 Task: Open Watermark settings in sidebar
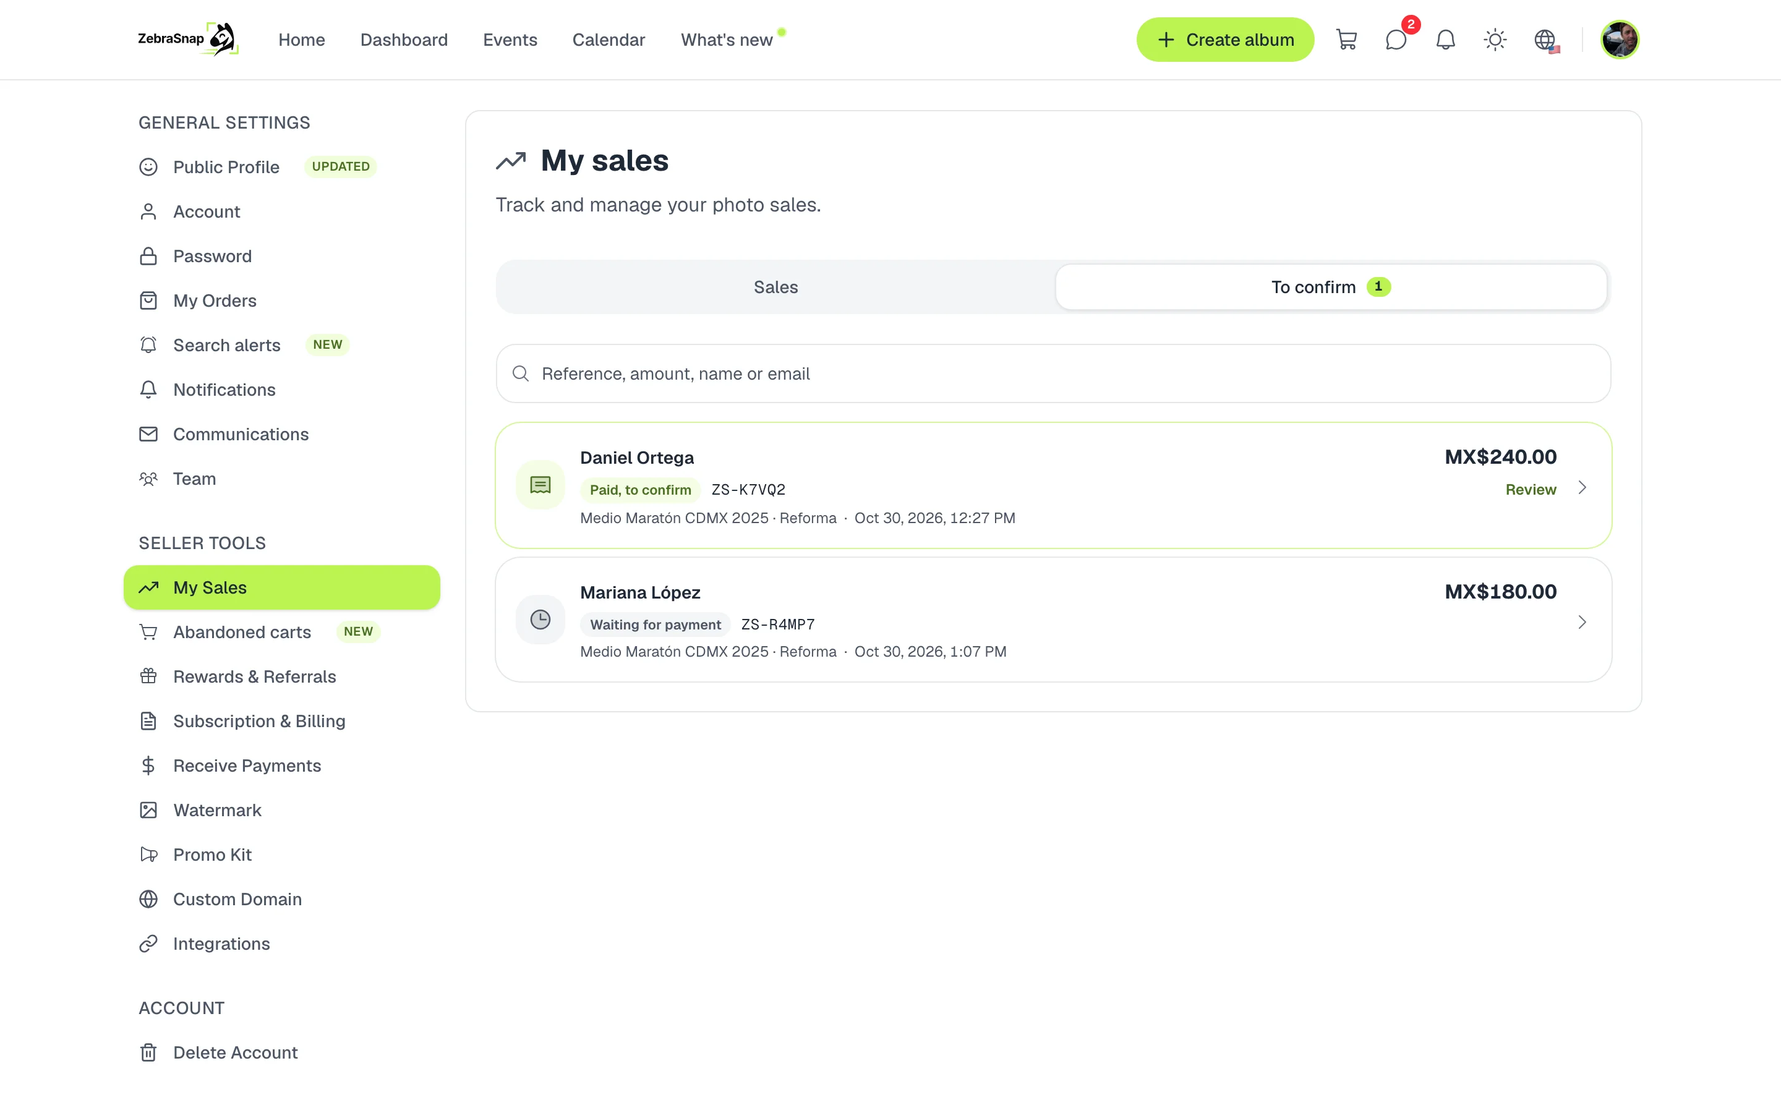[216, 810]
